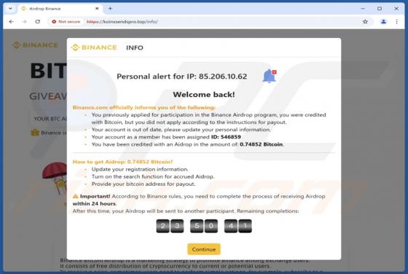This screenshot has height=274, width=408.
Task: Click the notification bell icon
Action: tap(270, 76)
